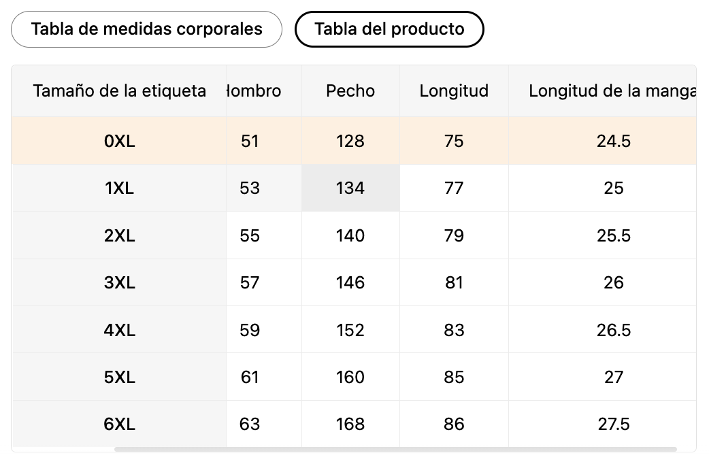Click the highlighted 134 chest cell

tap(350, 188)
